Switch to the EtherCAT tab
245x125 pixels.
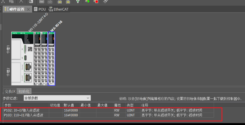(58, 9)
